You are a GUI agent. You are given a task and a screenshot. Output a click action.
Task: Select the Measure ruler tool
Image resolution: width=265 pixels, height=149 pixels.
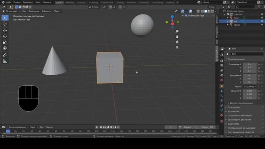pyautogui.click(x=5, y=61)
